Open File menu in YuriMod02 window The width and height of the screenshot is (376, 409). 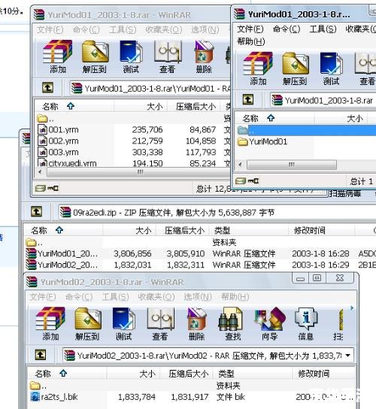tap(43, 297)
